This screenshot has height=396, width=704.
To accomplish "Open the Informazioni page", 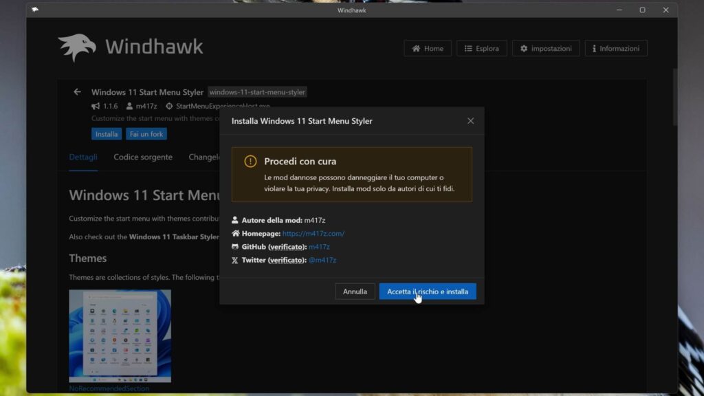I will pos(616,48).
